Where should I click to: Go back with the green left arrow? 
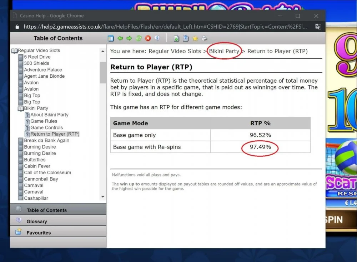[x=120, y=38]
